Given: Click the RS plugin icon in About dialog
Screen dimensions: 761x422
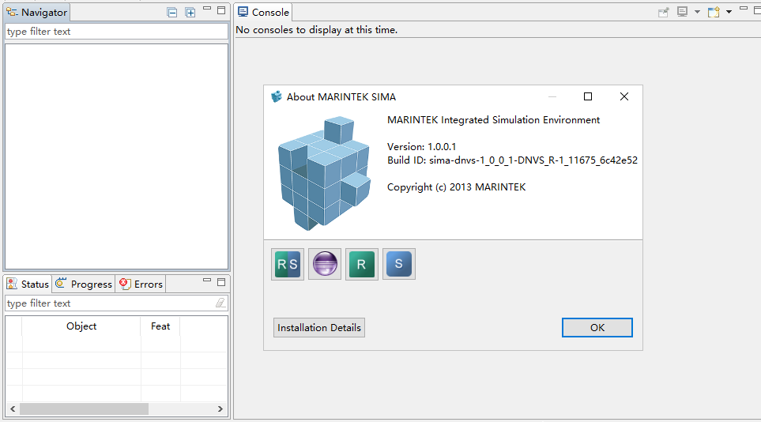Looking at the screenshot, I should point(288,264).
